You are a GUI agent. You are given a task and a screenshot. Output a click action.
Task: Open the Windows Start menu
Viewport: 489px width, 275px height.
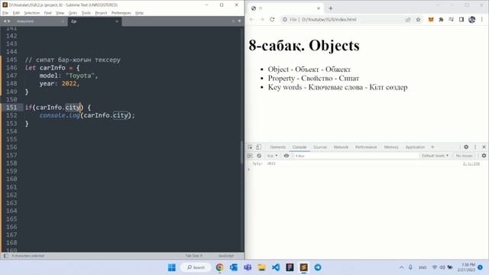171,267
